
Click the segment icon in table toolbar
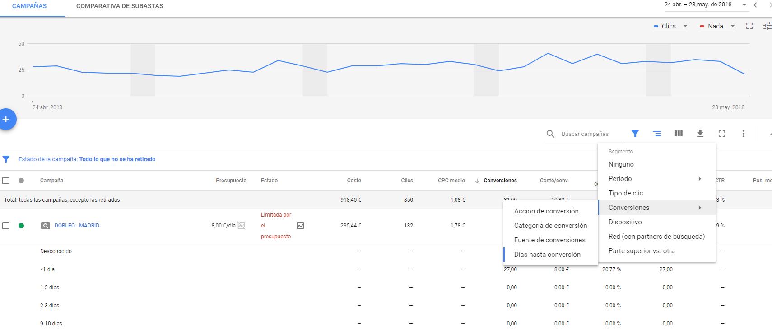click(657, 134)
